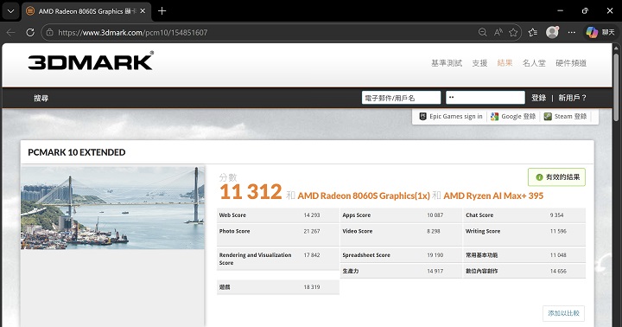The width and height of the screenshot is (622, 327).
Task: Click the 添加以比較 compare button
Action: pos(563,313)
